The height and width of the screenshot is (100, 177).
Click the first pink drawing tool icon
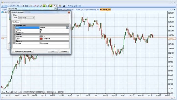pos(35,6)
